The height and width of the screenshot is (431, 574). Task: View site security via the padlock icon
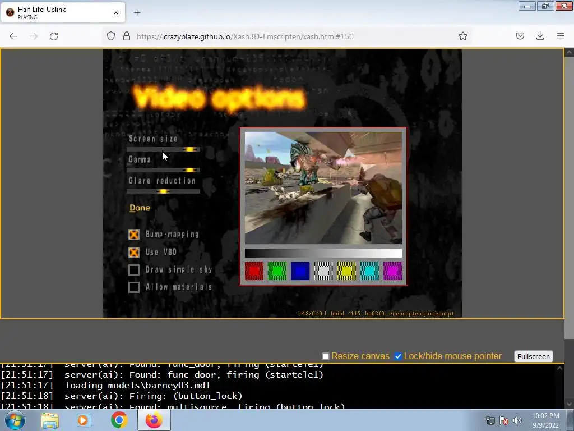pos(127,36)
